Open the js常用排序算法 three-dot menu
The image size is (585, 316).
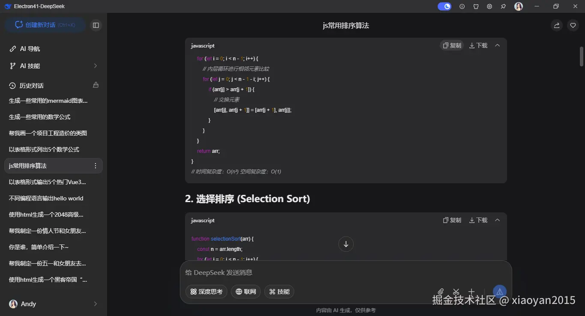click(x=95, y=166)
